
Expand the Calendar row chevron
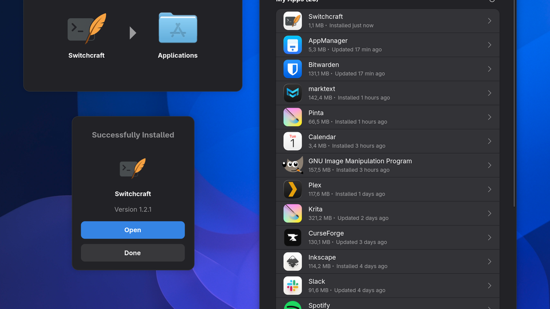tap(489, 141)
